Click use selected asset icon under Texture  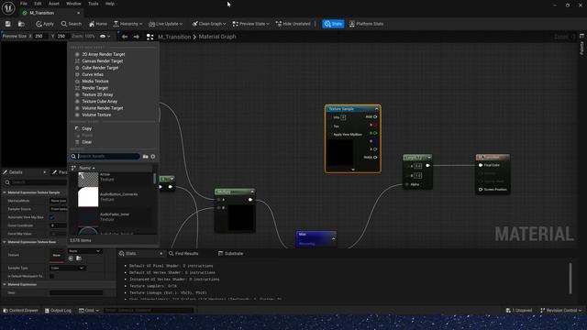click(71, 258)
